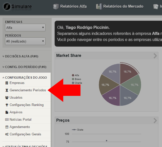Image resolution: width=162 pixels, height=147 pixels.
Task: Expand the Config. do Período (P.#0) section
Action: (24, 67)
